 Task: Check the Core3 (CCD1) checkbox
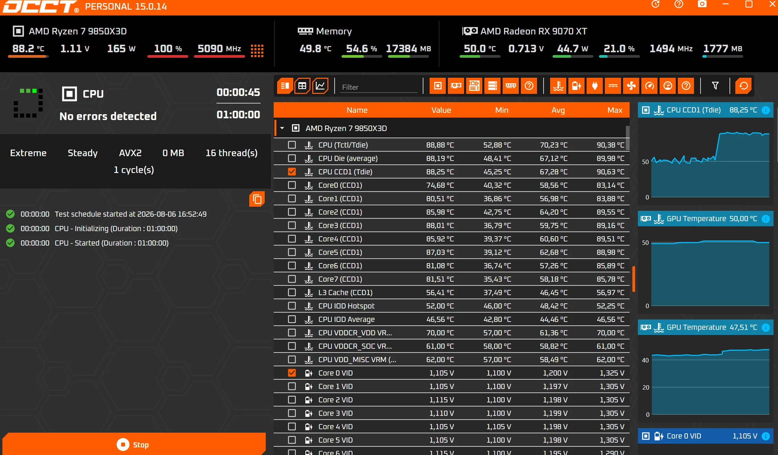(292, 226)
